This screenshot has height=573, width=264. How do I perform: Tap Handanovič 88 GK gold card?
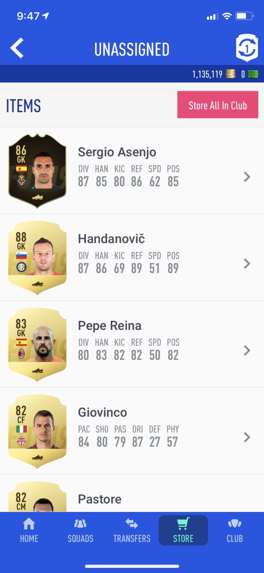click(x=37, y=257)
